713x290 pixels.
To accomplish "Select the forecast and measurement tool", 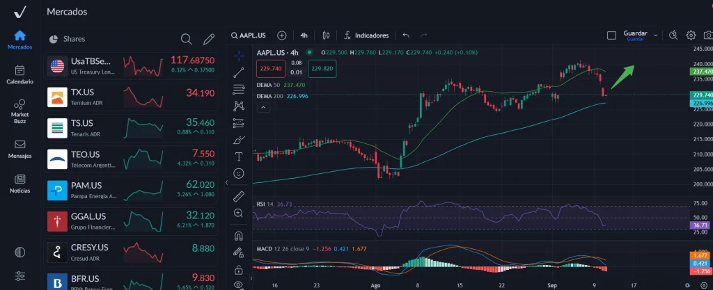I will [239, 123].
